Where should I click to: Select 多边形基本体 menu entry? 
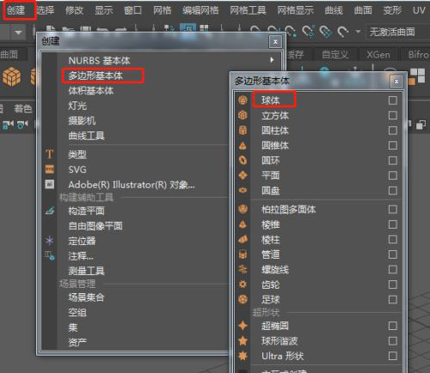95,76
